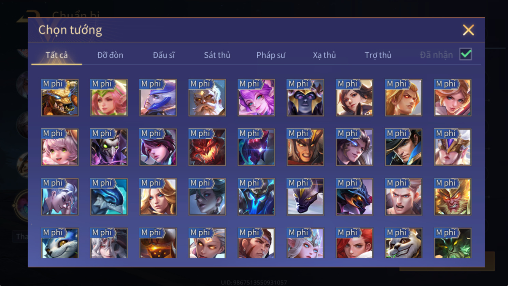Pick the panda hero with bamboo leaf
This screenshot has width=508, height=286.
tap(404, 243)
